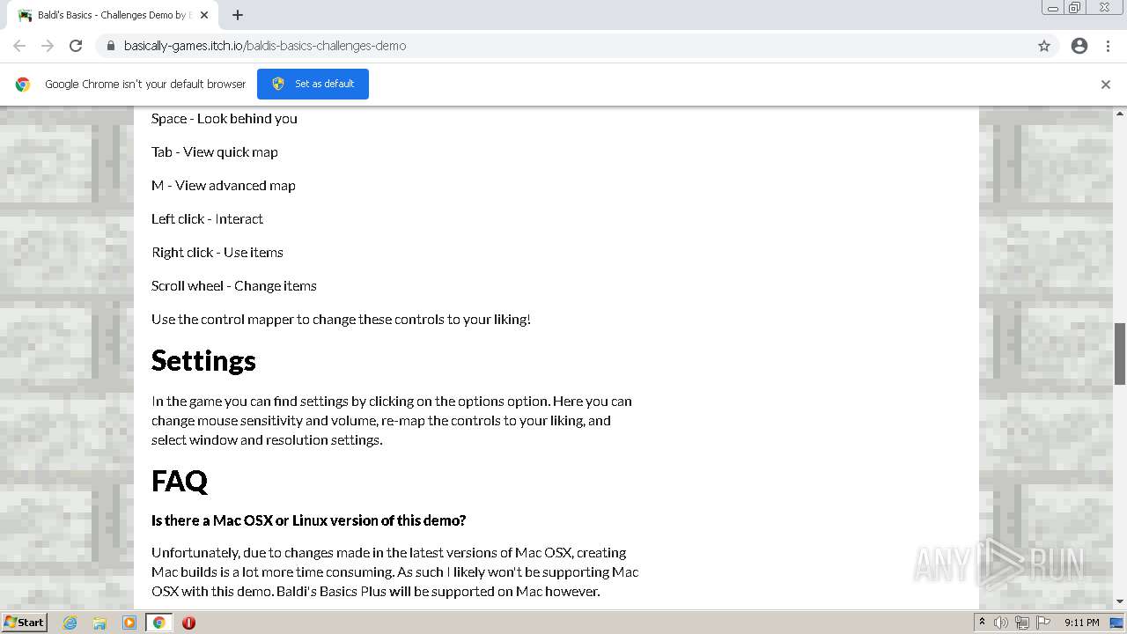Click Set as default button
Viewport: 1127px width, 634px height.
313,84
